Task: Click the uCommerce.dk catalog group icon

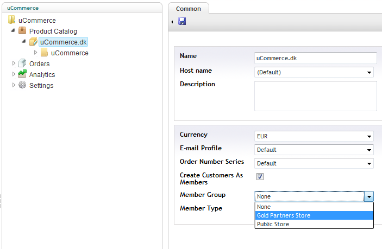Action: [x=33, y=42]
